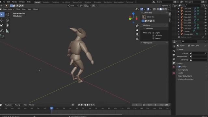Image resolution: width=208 pixels, height=117 pixels.
Task: Enable Locations affect only checkbox
Action: [153, 35]
